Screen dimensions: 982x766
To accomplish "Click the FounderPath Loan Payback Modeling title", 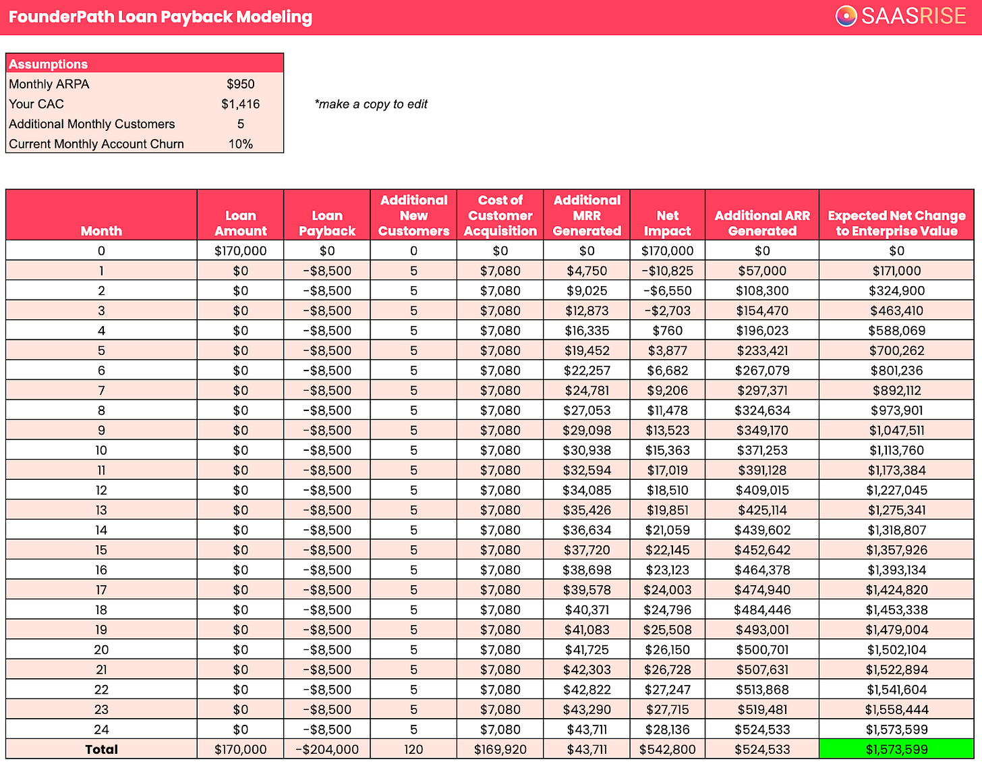I will point(161,17).
